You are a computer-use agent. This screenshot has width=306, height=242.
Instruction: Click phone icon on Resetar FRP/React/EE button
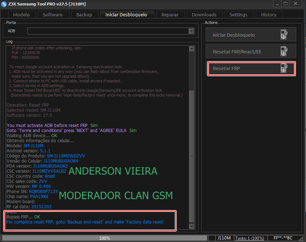tap(284, 52)
